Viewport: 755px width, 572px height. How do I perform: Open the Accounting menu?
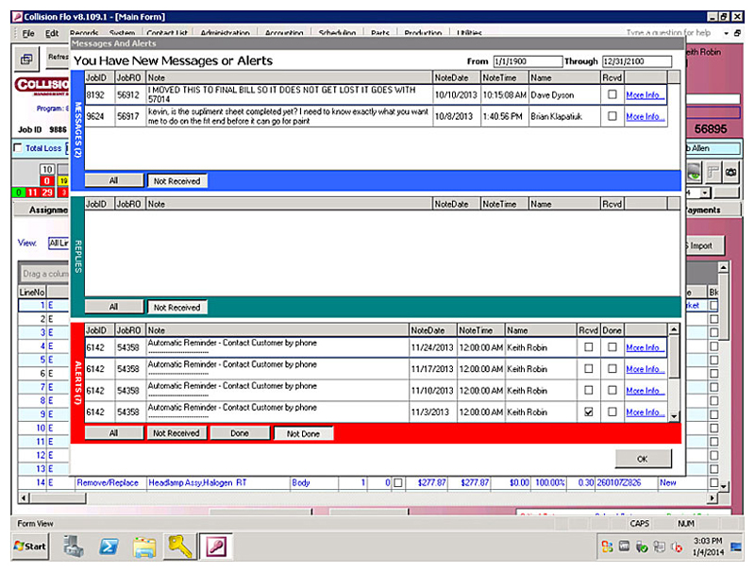(284, 33)
